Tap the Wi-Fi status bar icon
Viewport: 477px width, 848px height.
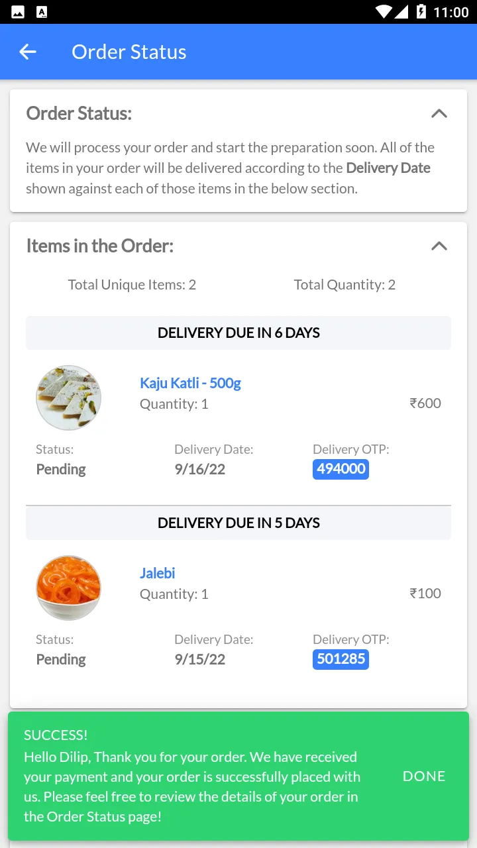tap(383, 12)
